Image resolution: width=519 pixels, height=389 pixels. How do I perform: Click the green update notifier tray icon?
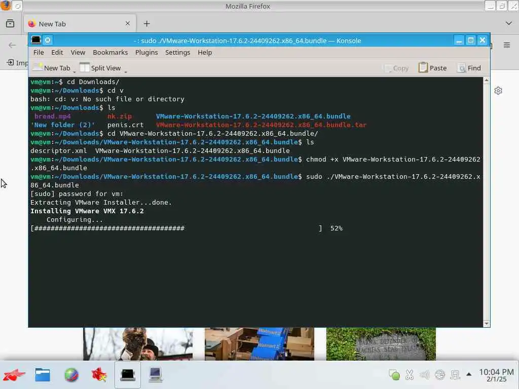pos(394,375)
